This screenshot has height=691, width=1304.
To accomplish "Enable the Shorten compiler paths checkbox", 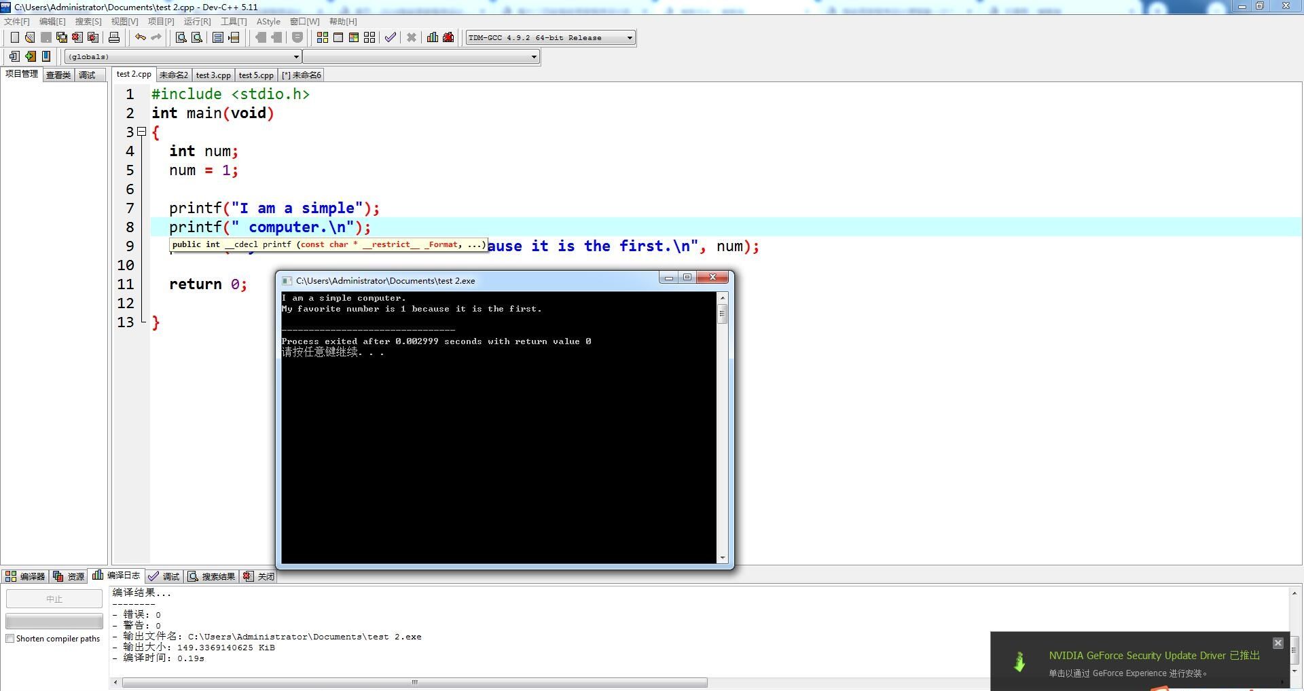I will pos(10,639).
